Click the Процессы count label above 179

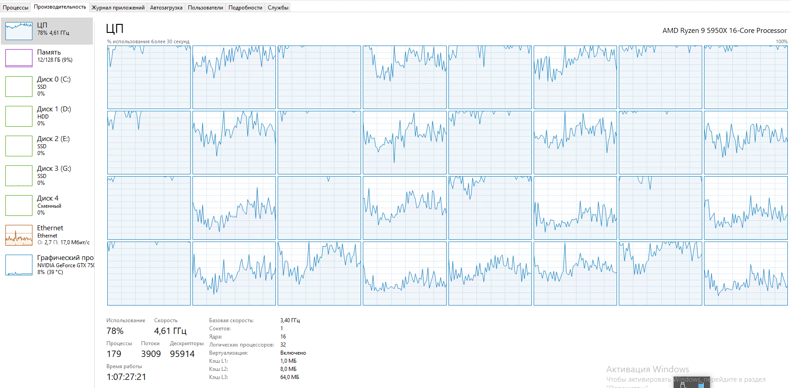pos(119,343)
